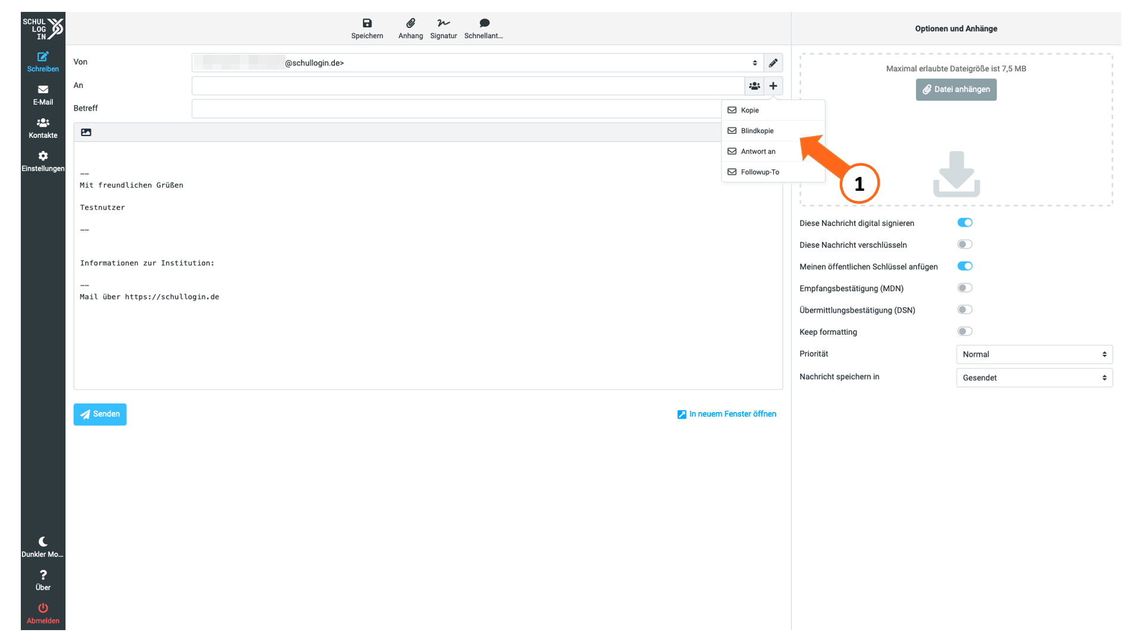Open the Von sender address dropdown
1142x642 pixels.
click(x=478, y=63)
